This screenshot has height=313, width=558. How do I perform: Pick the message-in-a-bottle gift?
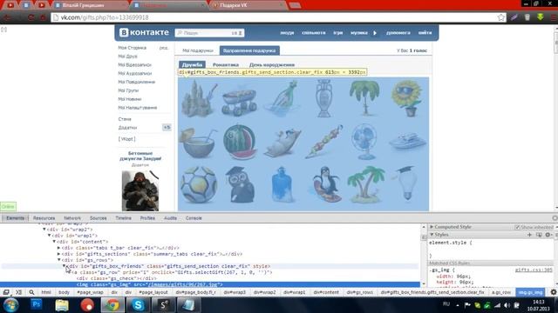click(x=282, y=98)
